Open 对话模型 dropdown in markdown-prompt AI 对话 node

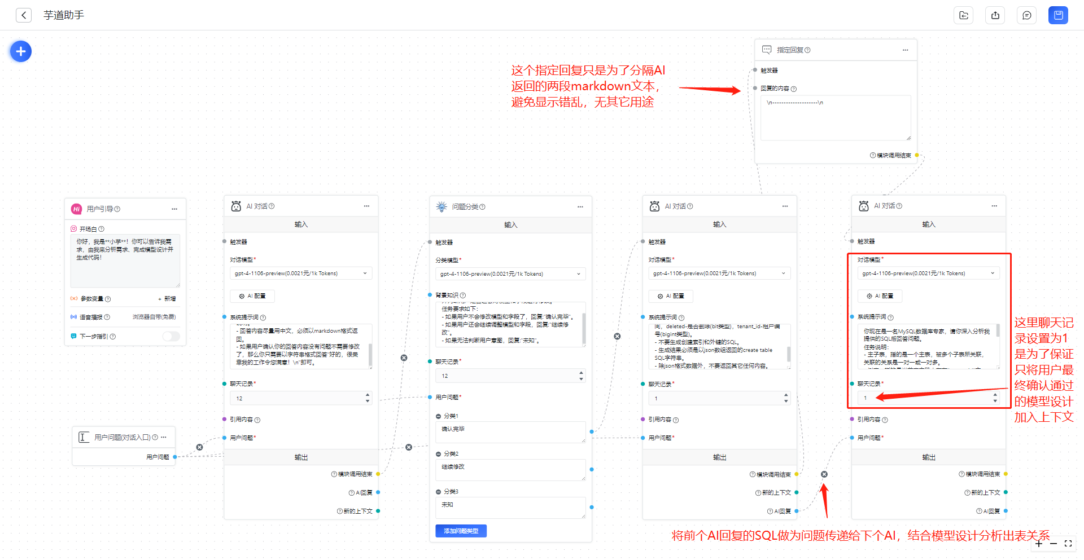click(x=301, y=274)
